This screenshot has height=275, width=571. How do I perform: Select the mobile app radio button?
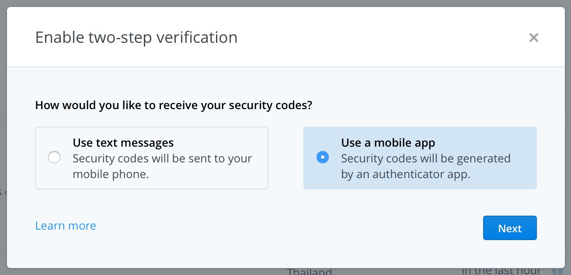323,158
